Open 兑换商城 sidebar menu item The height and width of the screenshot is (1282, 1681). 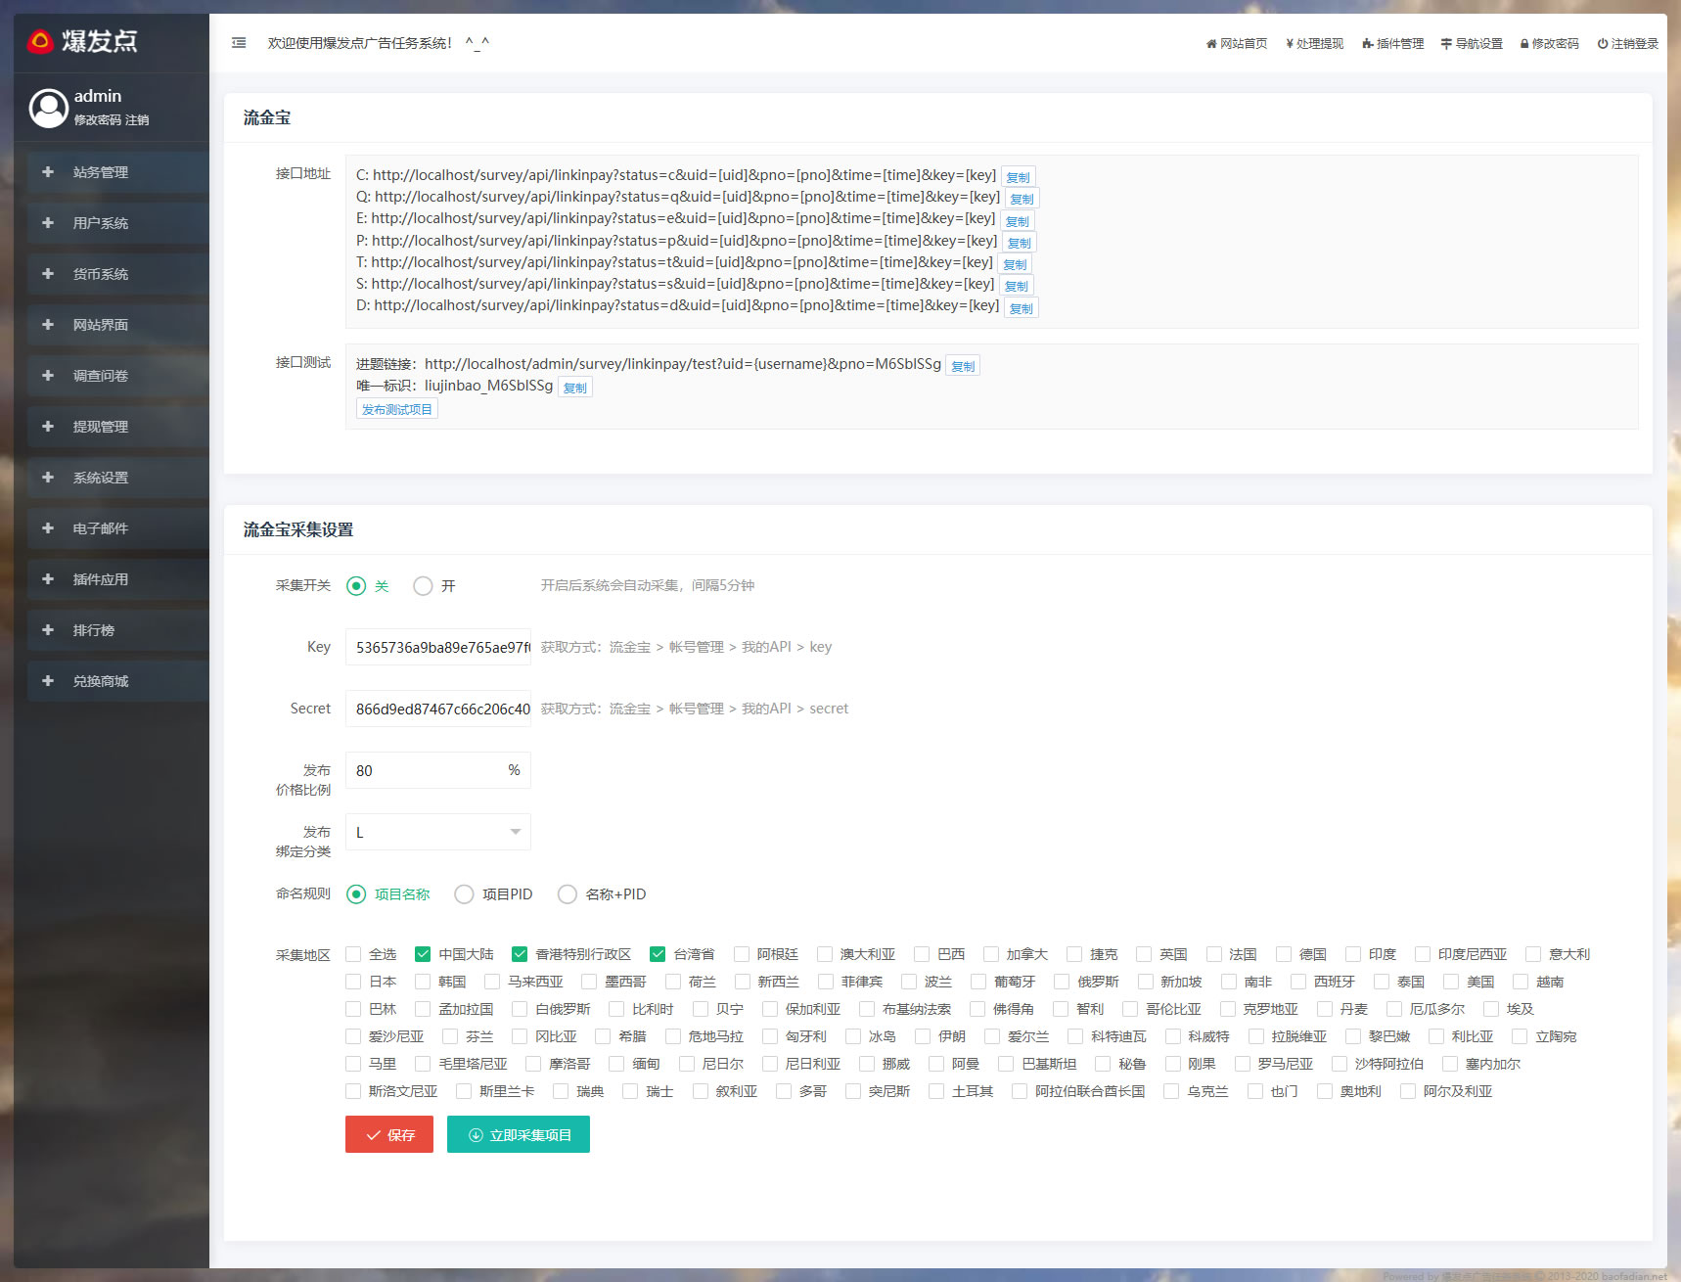pos(100,681)
